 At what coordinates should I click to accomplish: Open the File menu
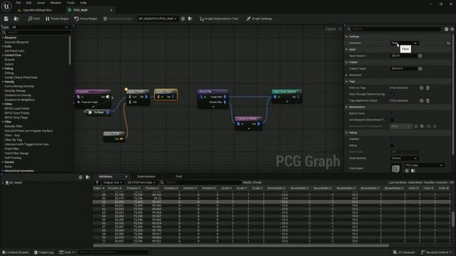tap(18, 3)
